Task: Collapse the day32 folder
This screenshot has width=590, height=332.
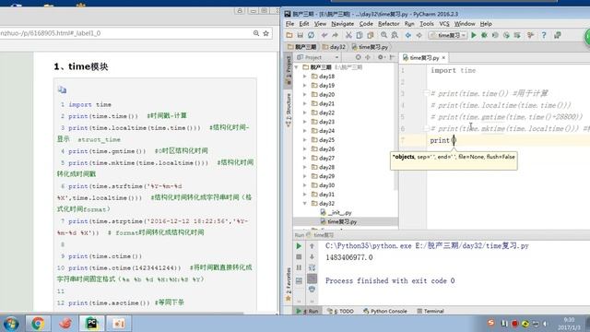Action: point(305,204)
